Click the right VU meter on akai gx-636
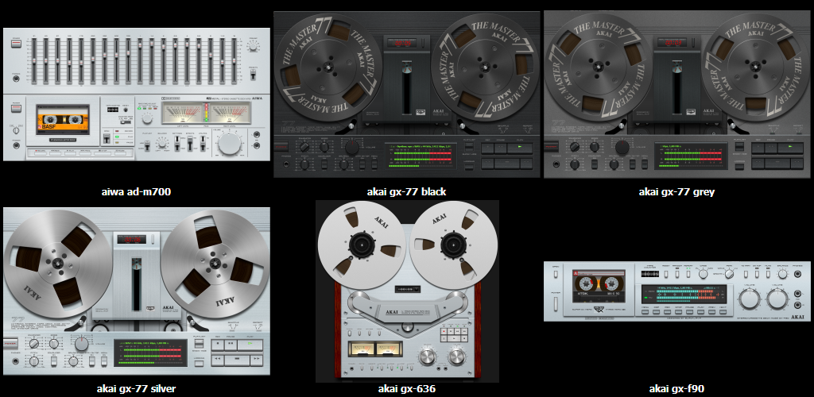814x397 pixels. tap(386, 349)
